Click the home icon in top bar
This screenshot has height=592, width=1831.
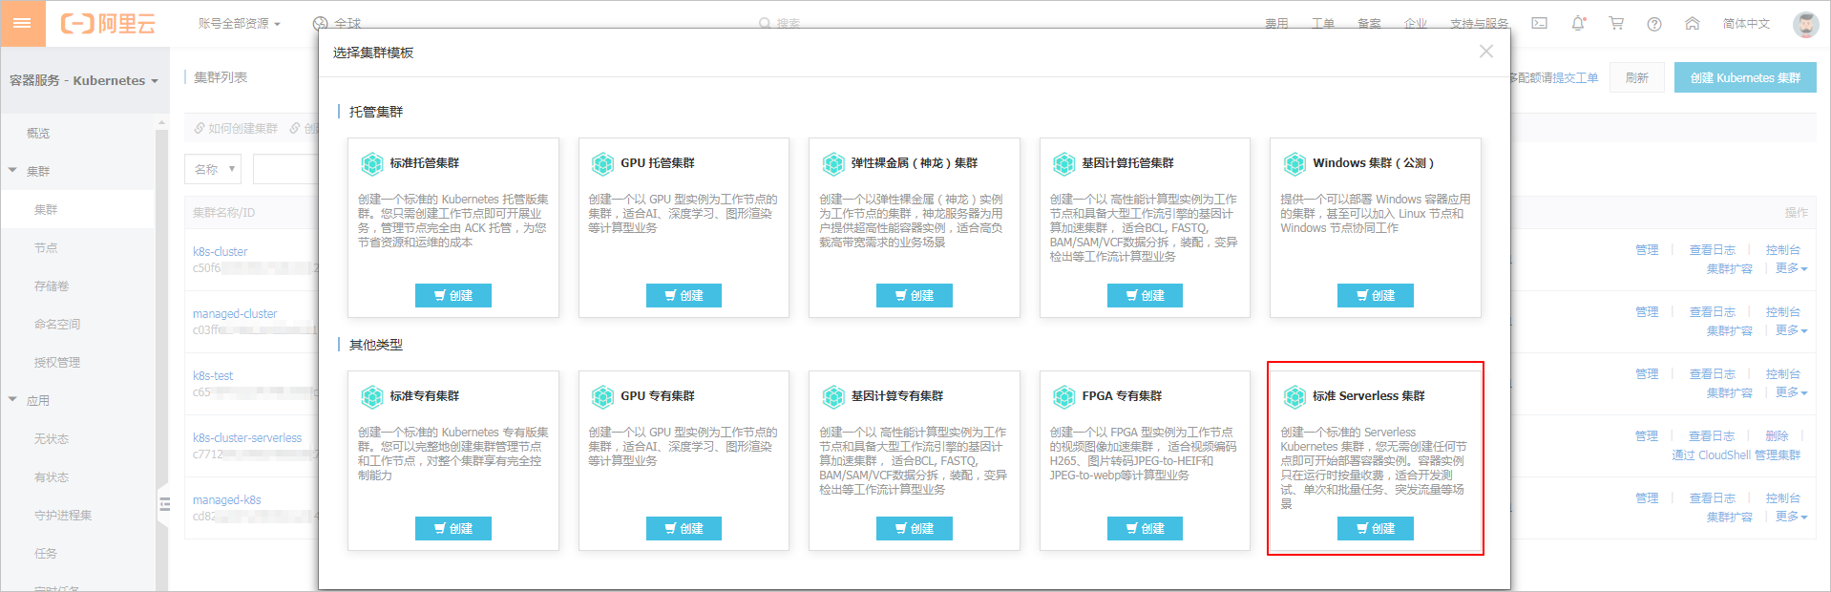(x=1693, y=23)
